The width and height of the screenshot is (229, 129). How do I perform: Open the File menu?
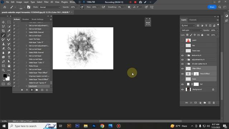point(7,2)
